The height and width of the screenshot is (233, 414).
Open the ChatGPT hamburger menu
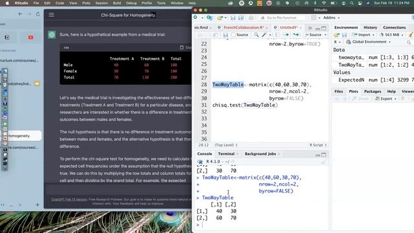pyautogui.click(x=52, y=15)
